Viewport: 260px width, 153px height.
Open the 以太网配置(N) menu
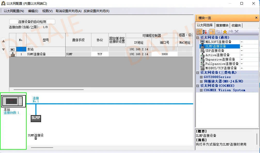click(14, 11)
